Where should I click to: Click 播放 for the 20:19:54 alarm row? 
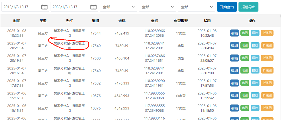click(x=255, y=58)
